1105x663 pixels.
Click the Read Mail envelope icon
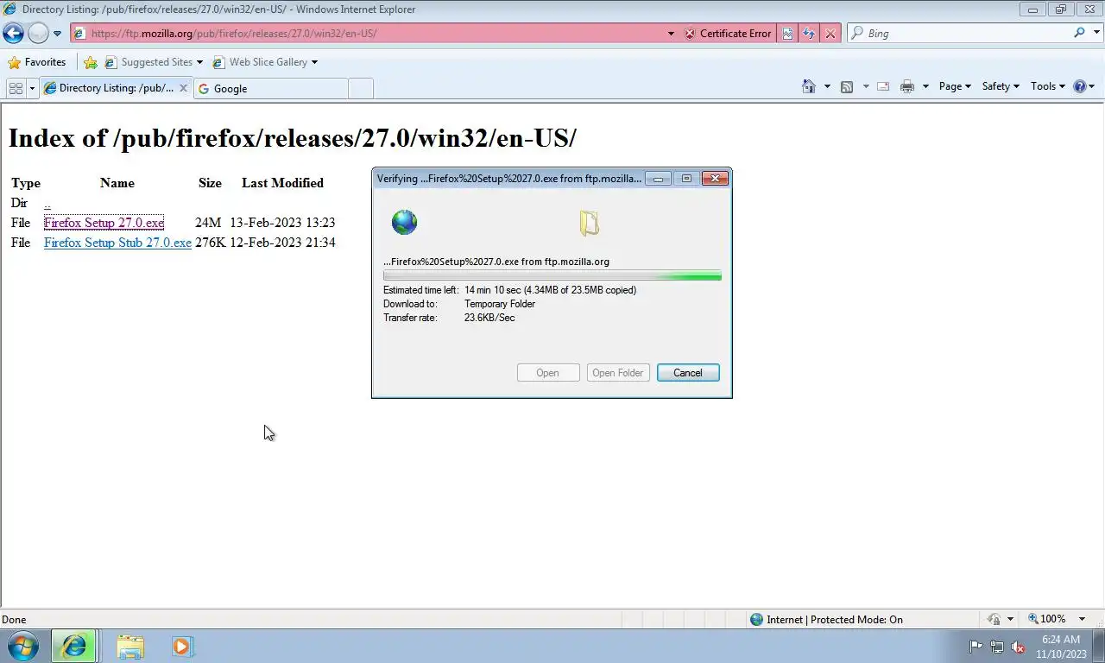(883, 86)
